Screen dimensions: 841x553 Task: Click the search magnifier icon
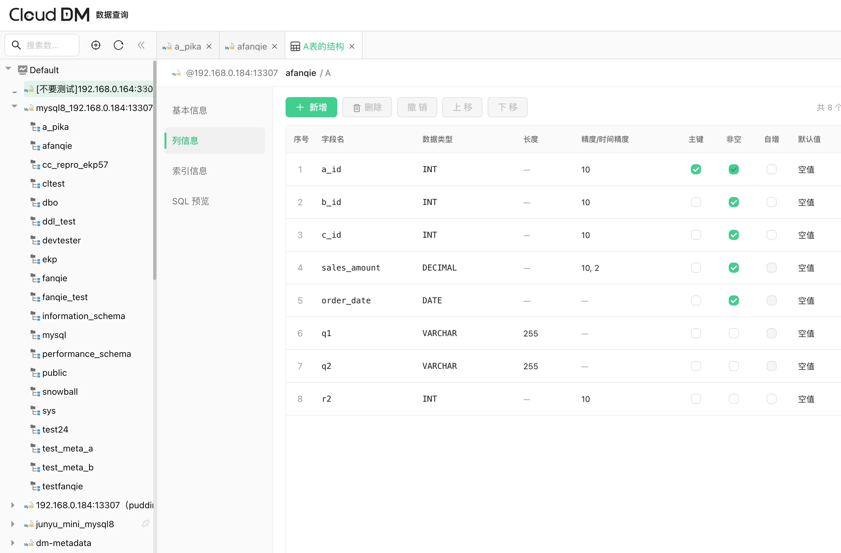pyautogui.click(x=16, y=45)
